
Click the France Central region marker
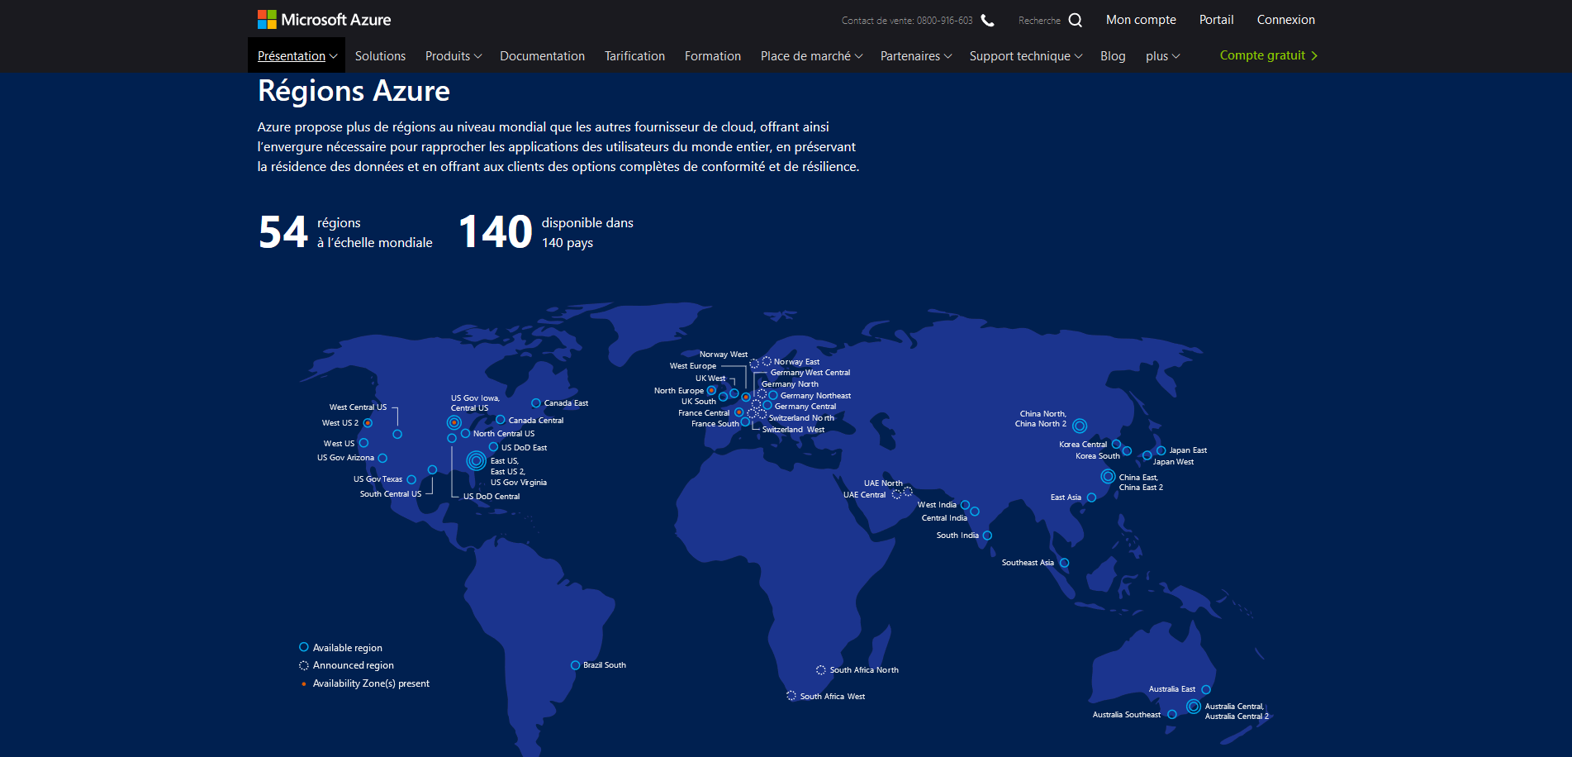(739, 412)
